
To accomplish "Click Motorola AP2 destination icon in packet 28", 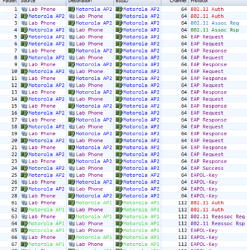I will tap(72, 196).
